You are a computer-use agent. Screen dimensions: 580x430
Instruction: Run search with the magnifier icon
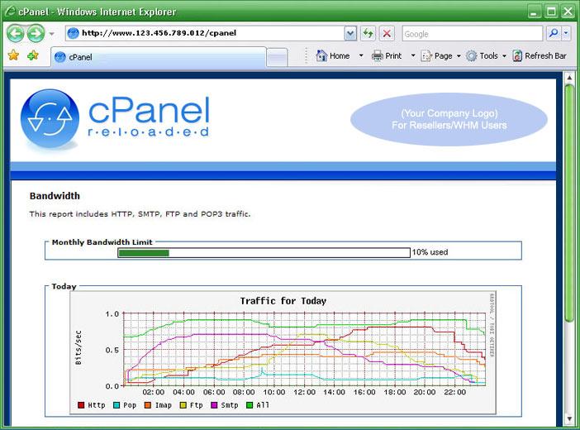[554, 34]
